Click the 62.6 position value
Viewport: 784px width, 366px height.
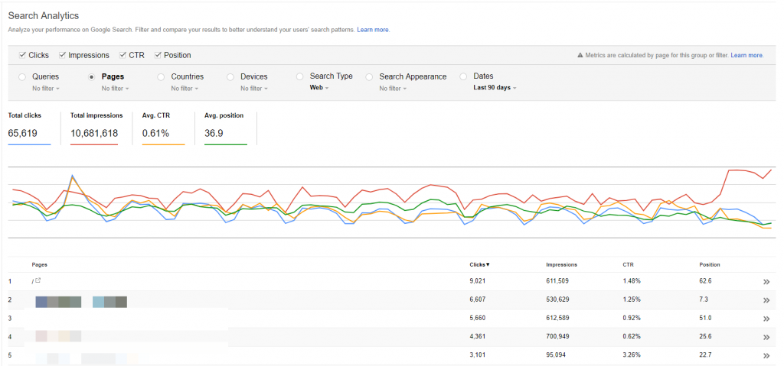click(x=705, y=281)
